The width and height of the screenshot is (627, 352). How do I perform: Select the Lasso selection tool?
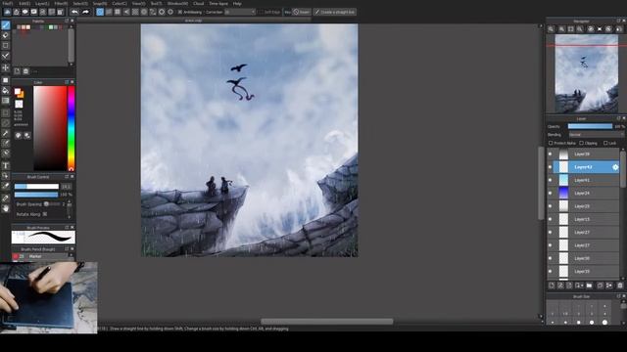6,123
